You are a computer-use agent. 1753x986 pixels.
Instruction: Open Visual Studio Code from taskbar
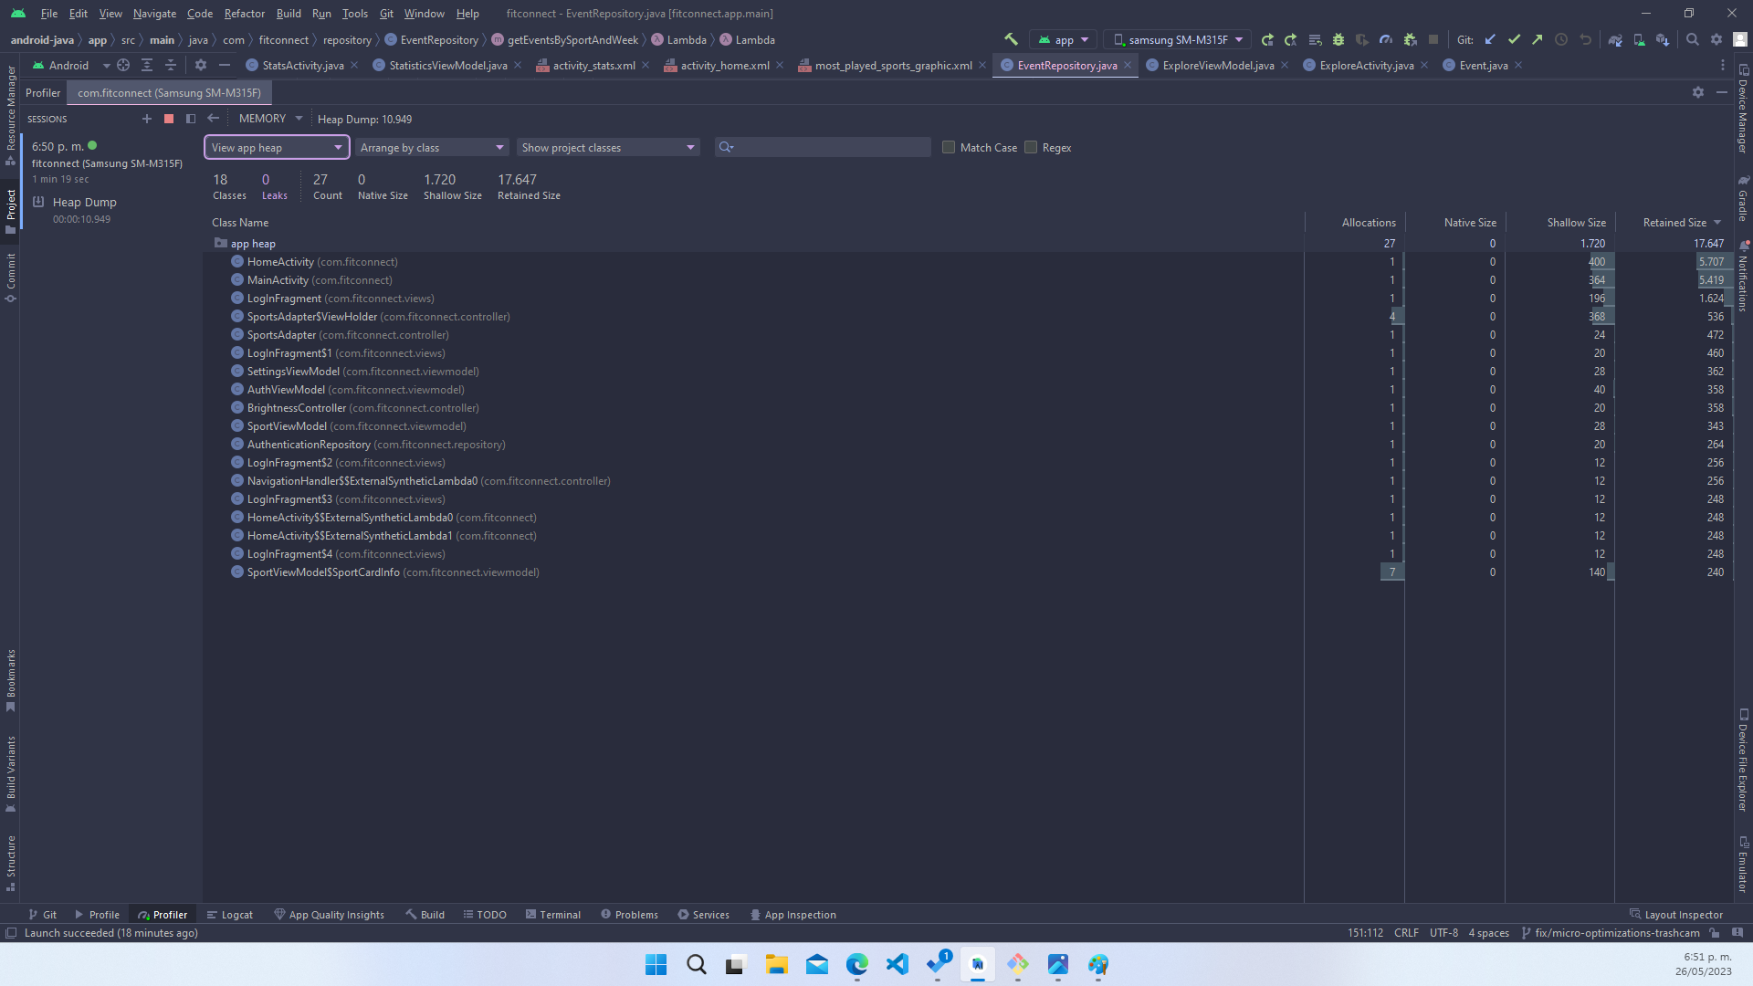[x=897, y=964]
